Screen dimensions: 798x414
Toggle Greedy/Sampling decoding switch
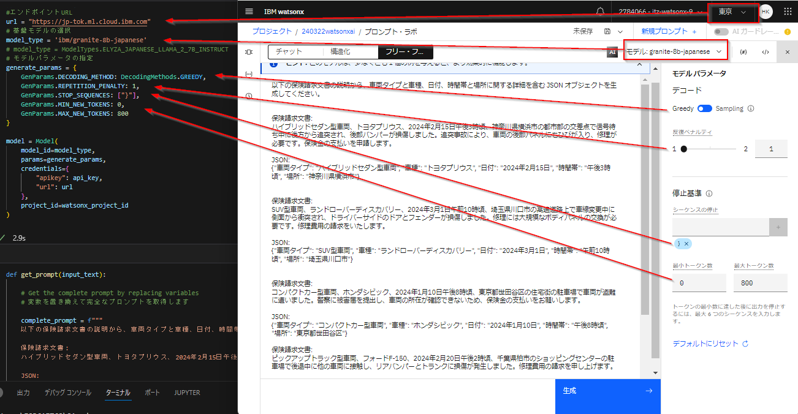point(704,108)
